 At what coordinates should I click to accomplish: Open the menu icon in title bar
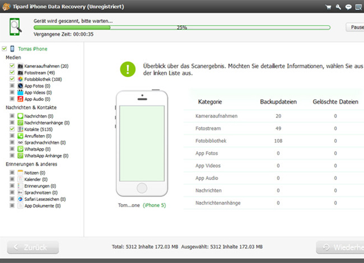(358, 7)
